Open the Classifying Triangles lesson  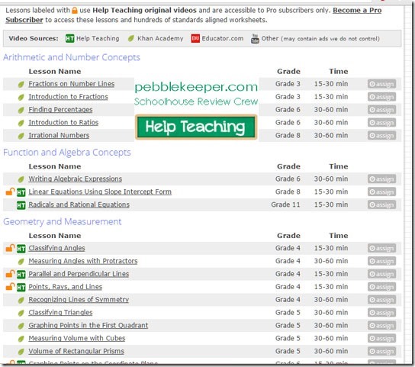point(60,313)
